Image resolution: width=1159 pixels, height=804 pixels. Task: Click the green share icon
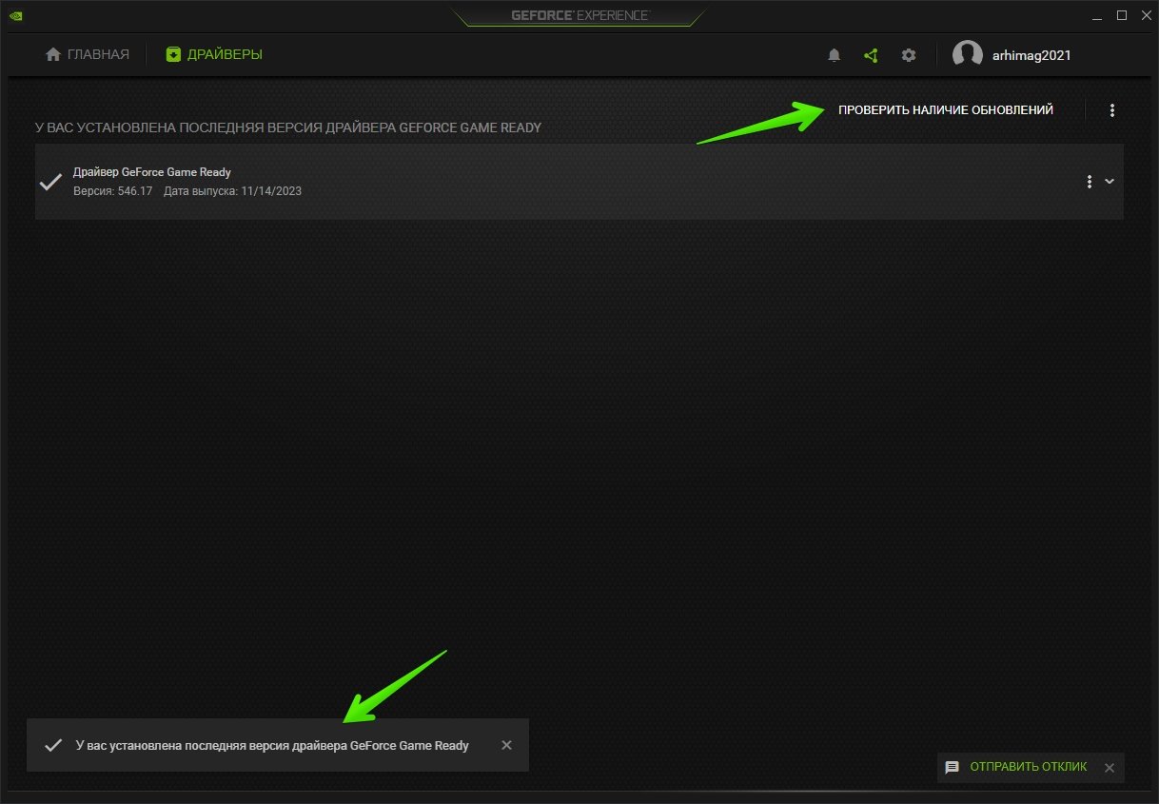click(871, 55)
